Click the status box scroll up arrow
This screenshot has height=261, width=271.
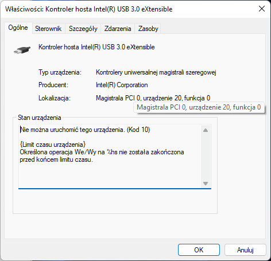(206, 130)
